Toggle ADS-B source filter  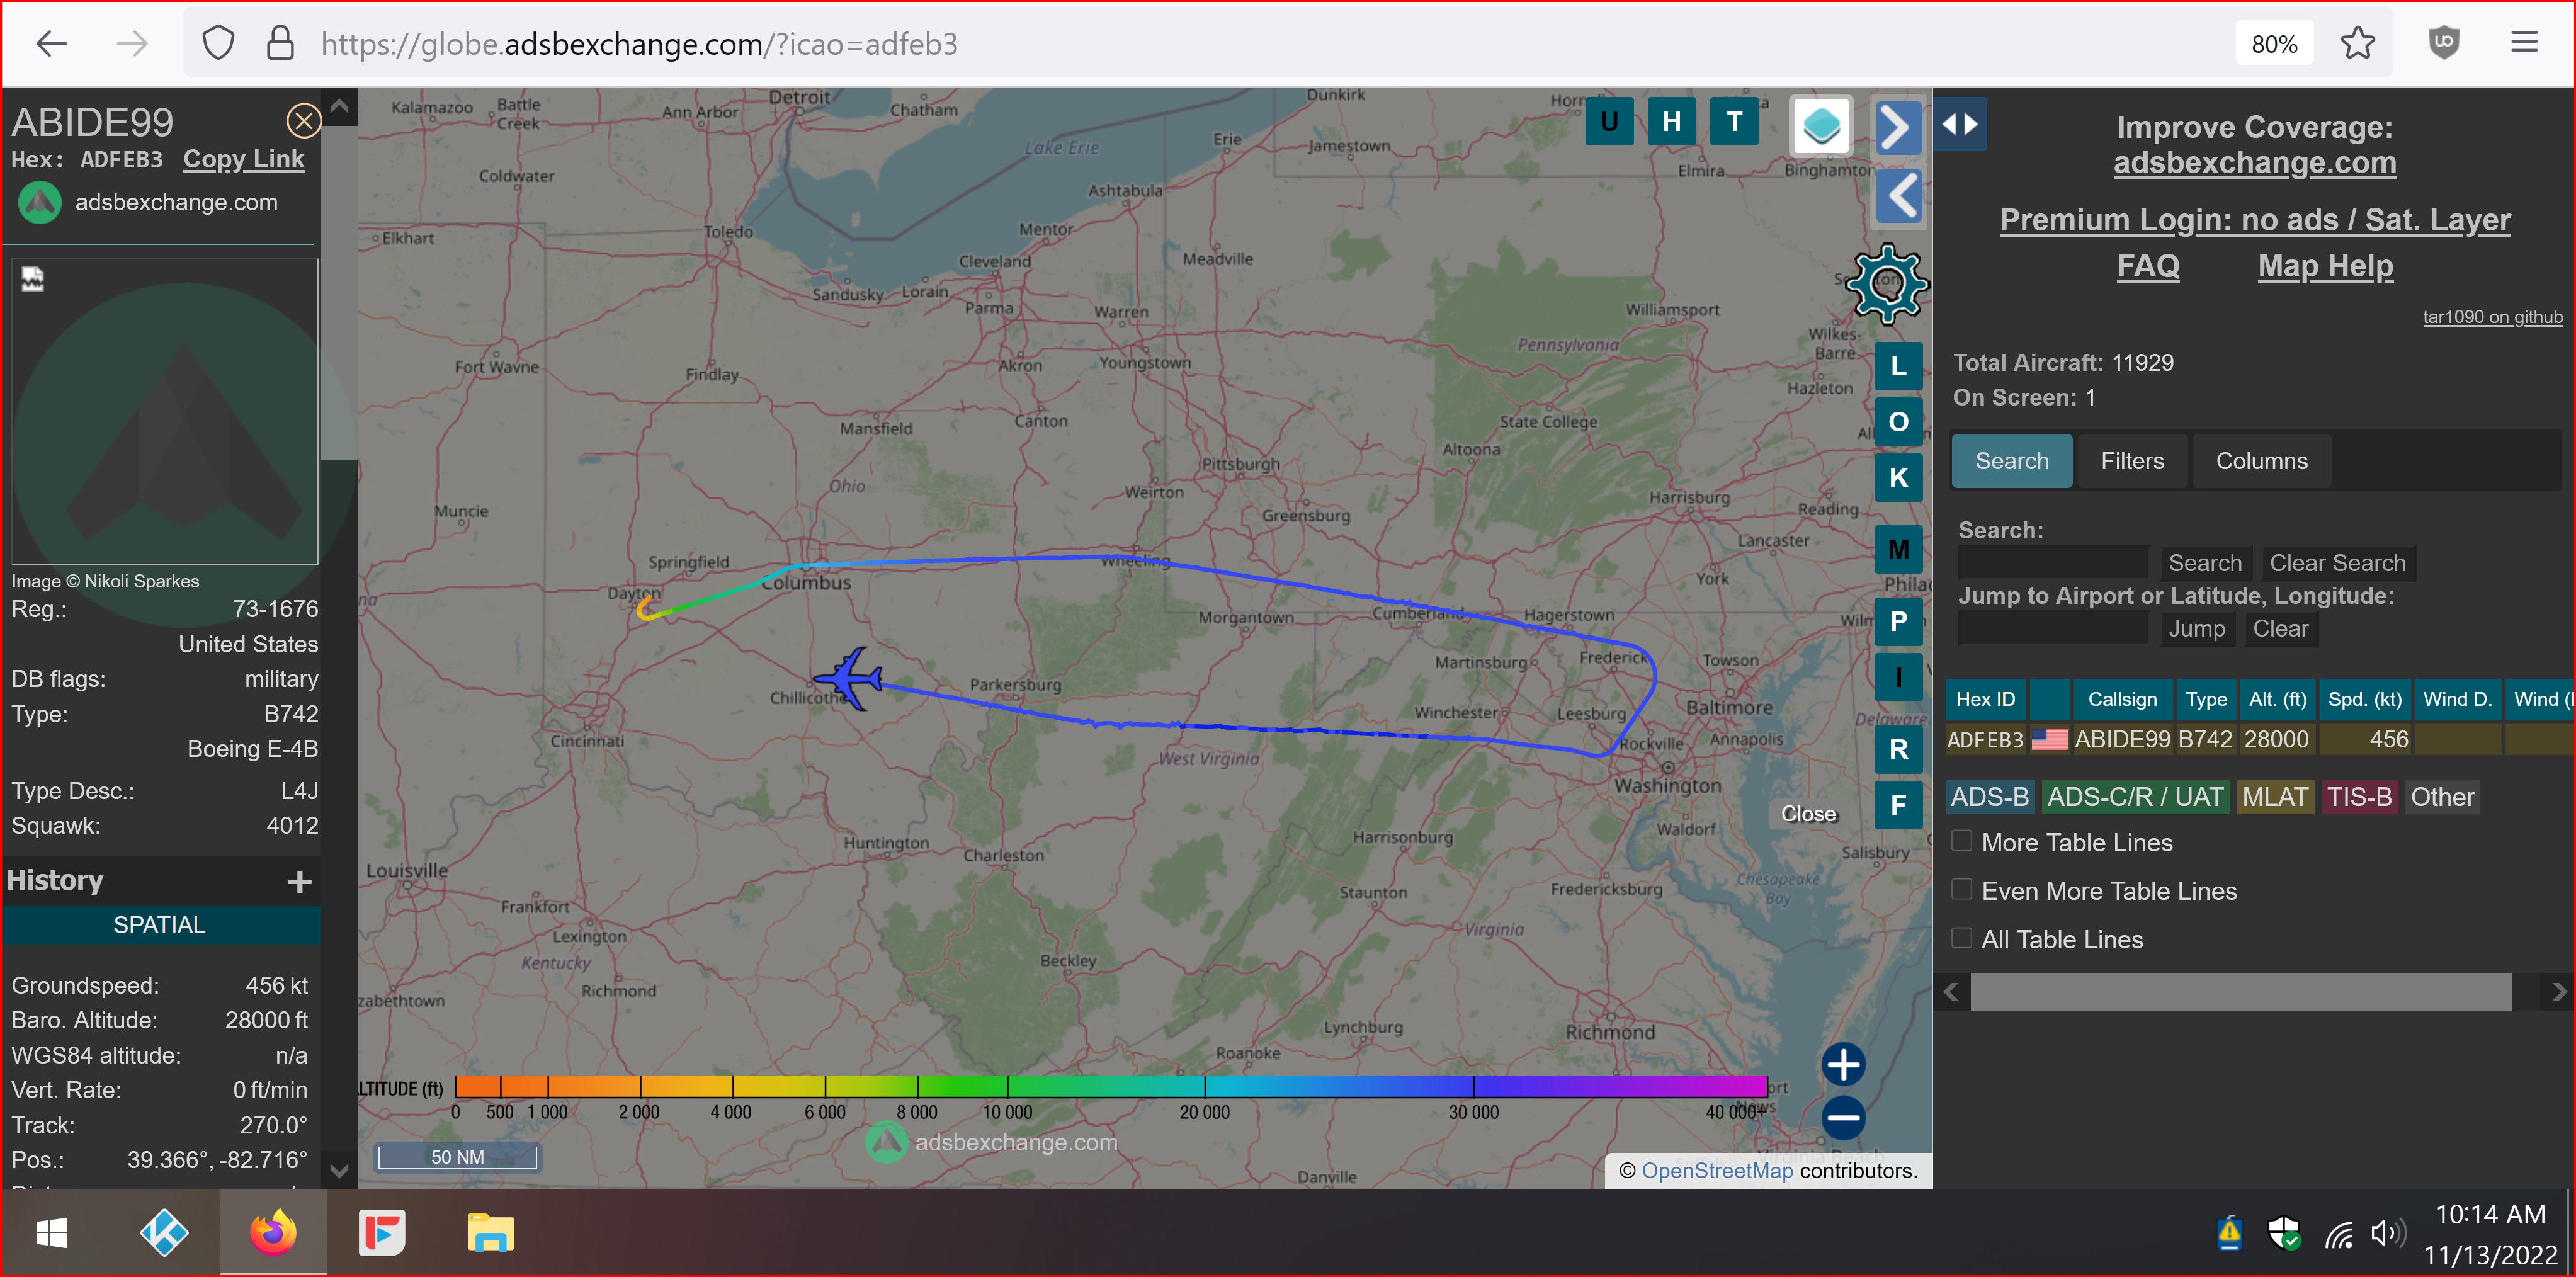1990,797
